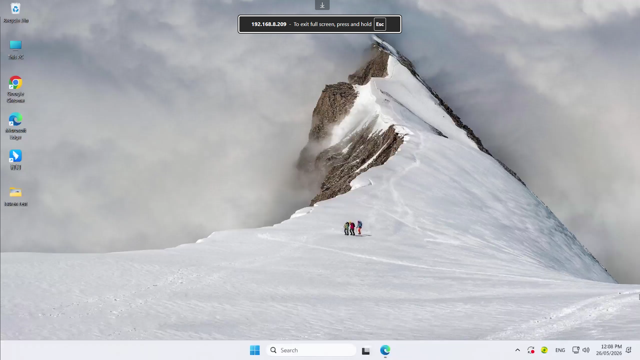
Task: Click the date 26/05/2026 in the taskbar
Action: click(x=609, y=353)
